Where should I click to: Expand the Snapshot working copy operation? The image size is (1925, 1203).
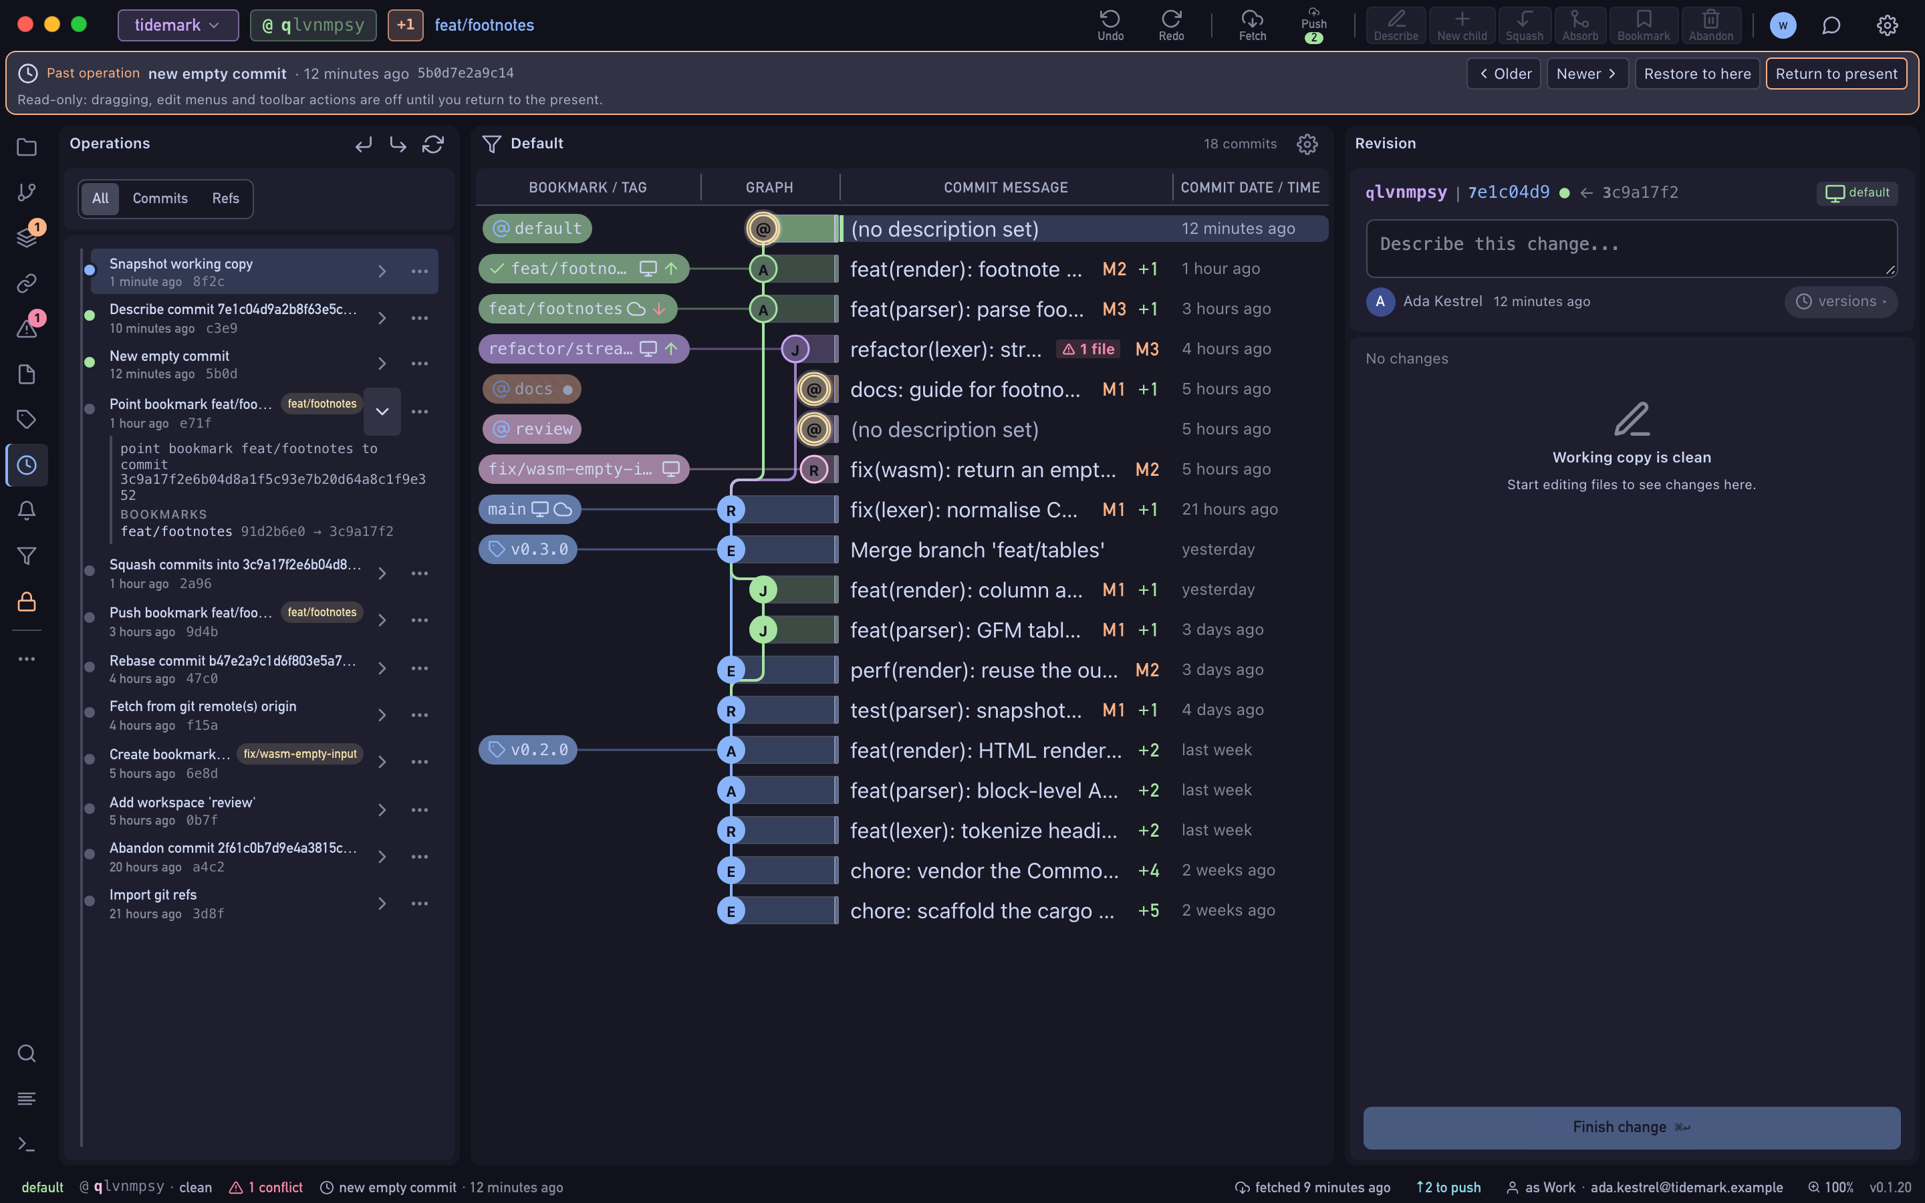pyautogui.click(x=382, y=271)
